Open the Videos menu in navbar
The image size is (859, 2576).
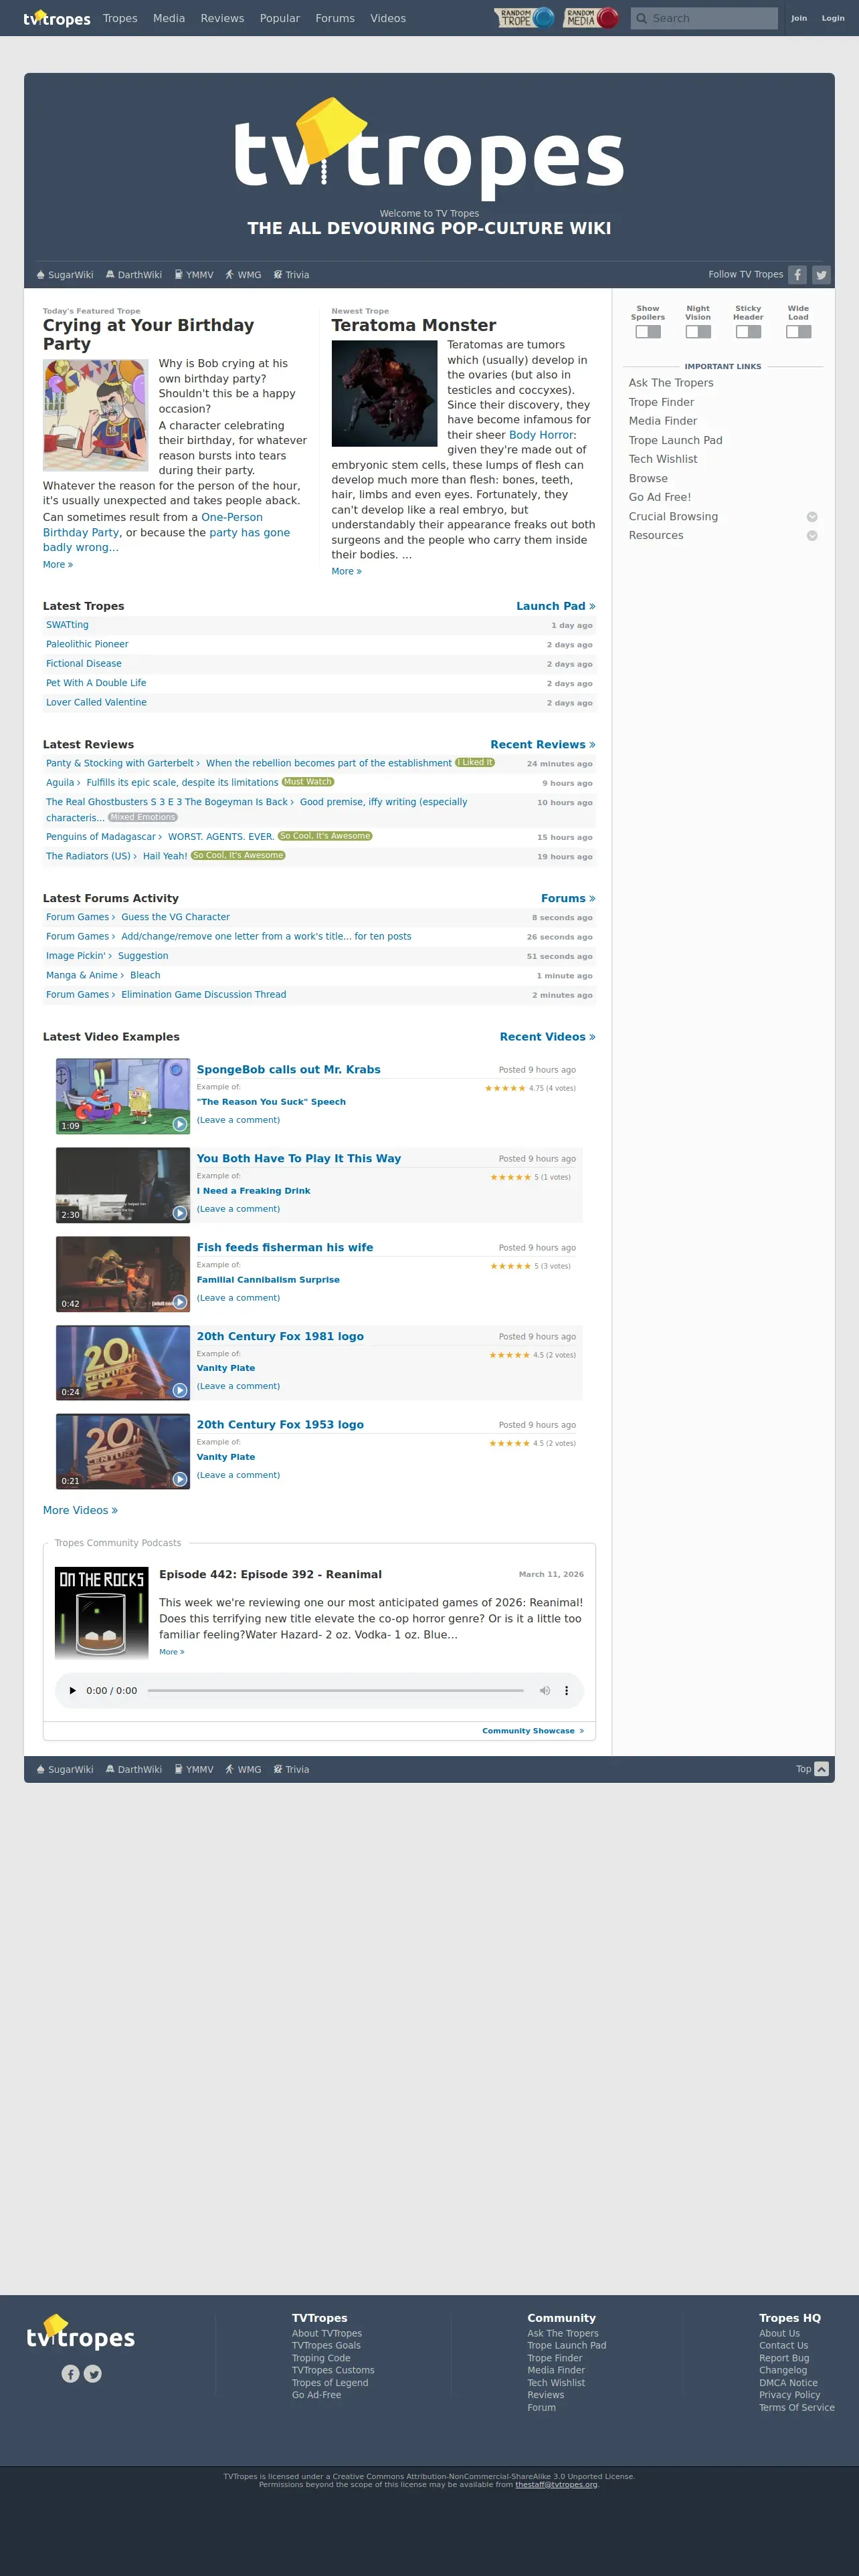388,18
